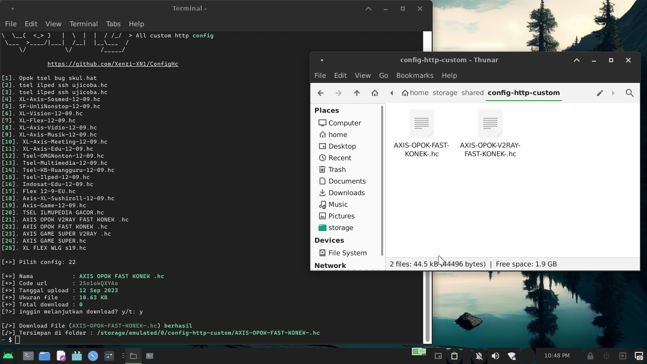The height and width of the screenshot is (364, 647).
Task: Open search with magnifier icon in Thunar
Action: coord(630,93)
